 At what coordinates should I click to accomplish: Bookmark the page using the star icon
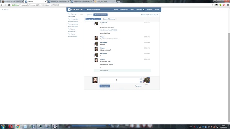[x=213, y=5]
